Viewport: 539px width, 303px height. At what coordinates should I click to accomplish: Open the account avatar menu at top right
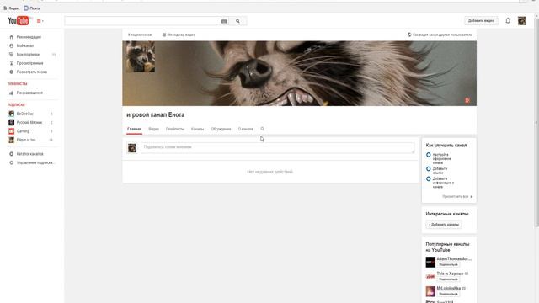point(521,20)
